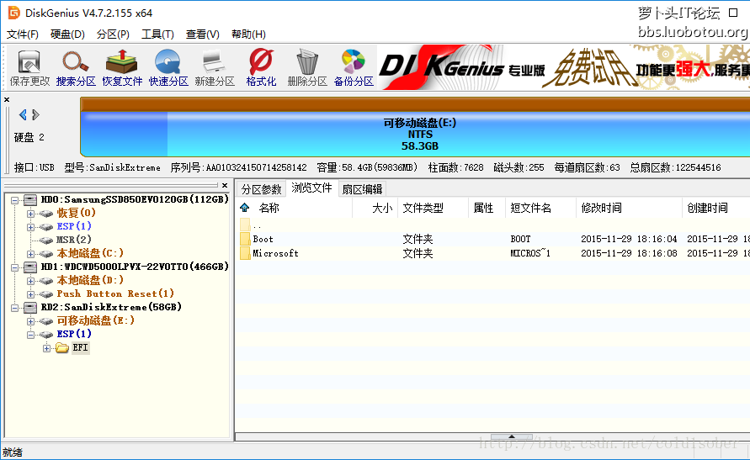Click the MICROS~1 short filename cell

click(x=530, y=253)
